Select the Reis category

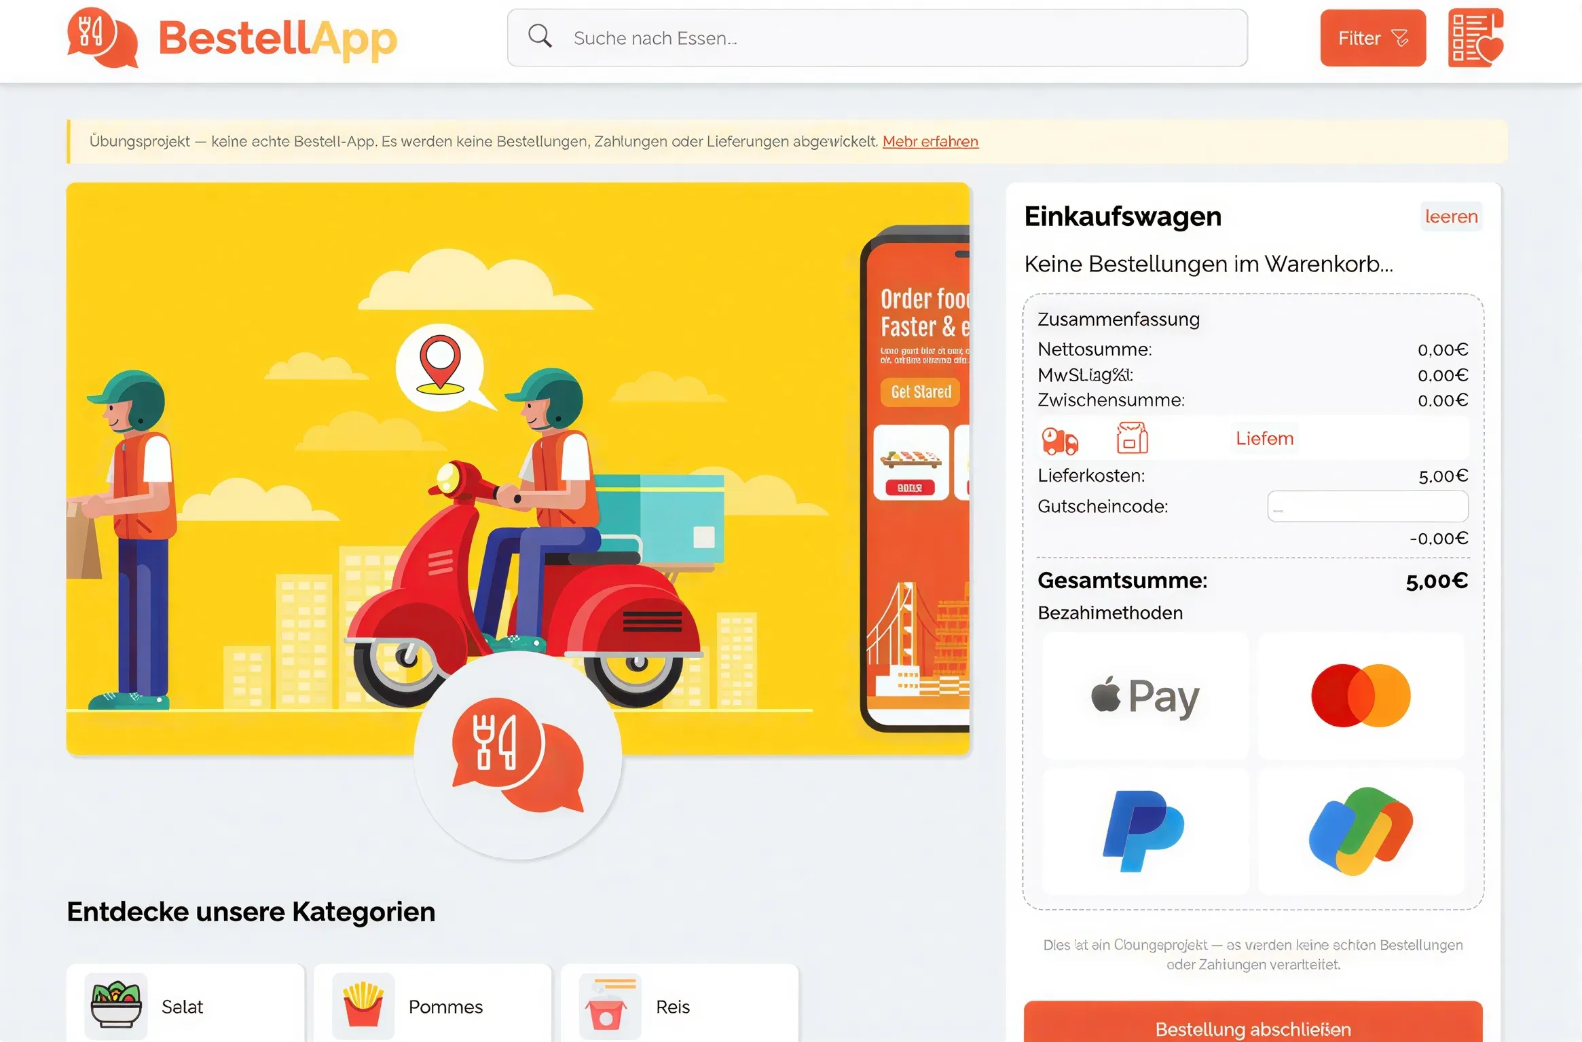[680, 1006]
